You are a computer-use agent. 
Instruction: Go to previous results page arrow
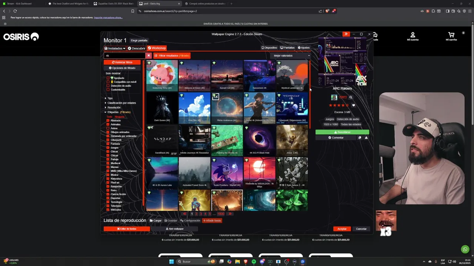(184, 214)
